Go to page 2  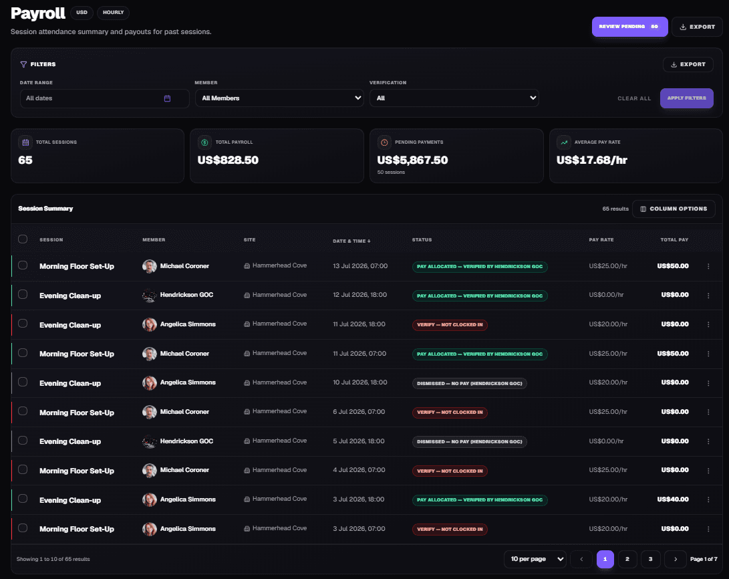[627, 559]
